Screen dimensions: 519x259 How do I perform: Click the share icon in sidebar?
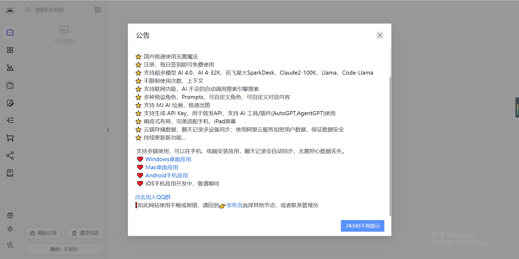(x=10, y=155)
